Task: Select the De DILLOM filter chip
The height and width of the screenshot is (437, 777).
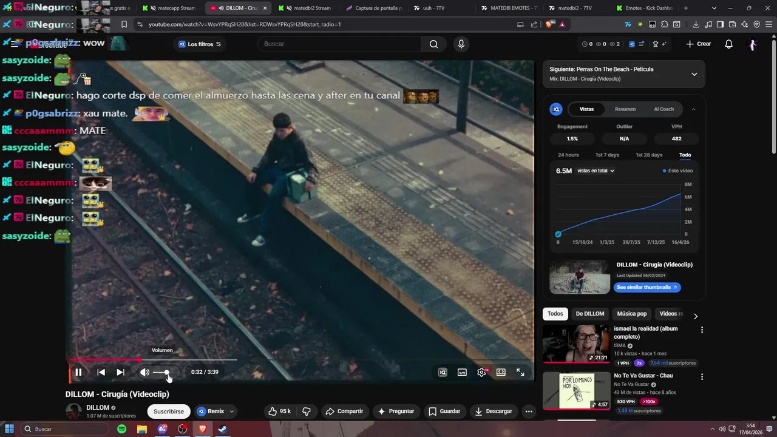Action: coord(590,314)
